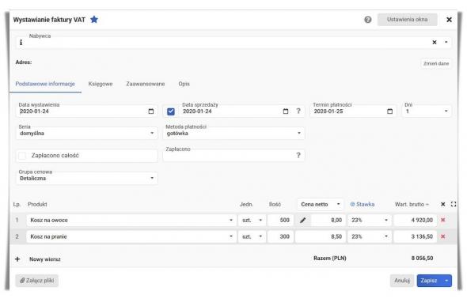Open the Dni dropdown
This screenshot has width=467, height=302.
pos(446,111)
